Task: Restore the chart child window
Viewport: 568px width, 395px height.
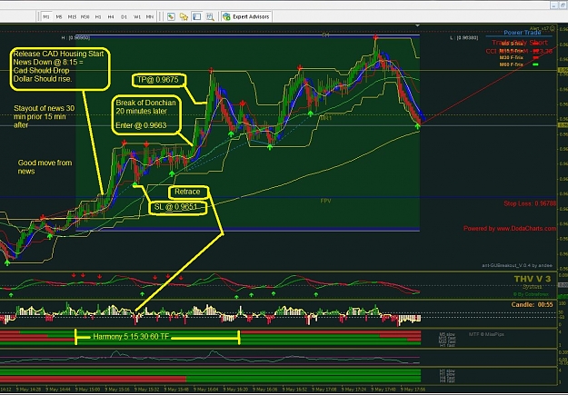Action: click(x=563, y=5)
